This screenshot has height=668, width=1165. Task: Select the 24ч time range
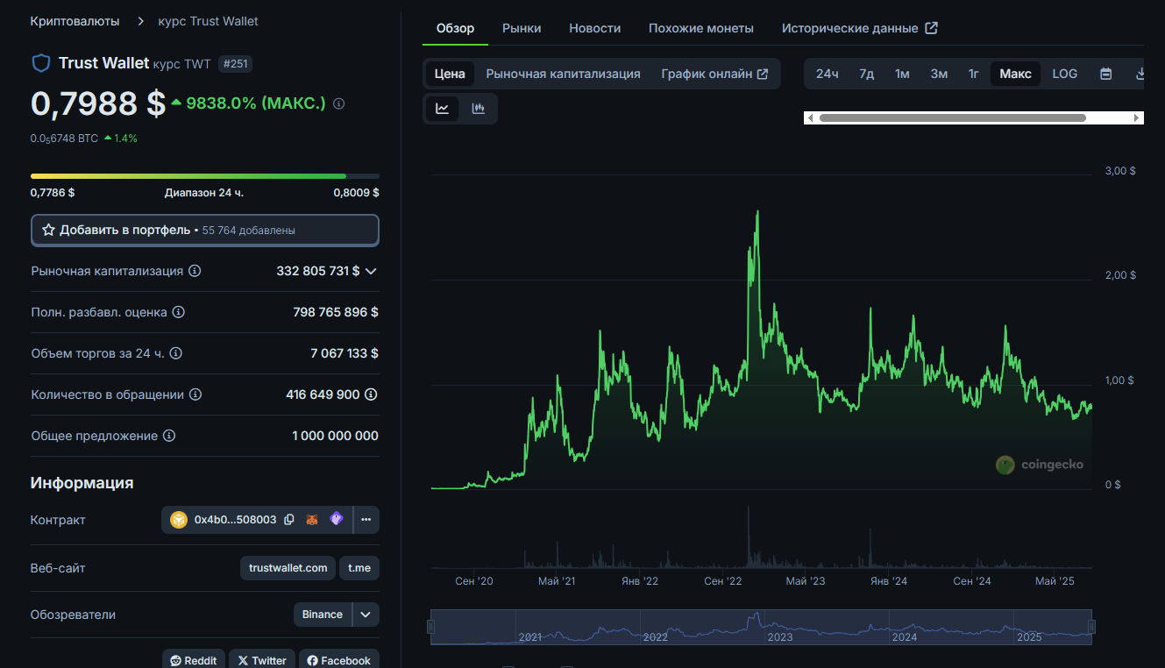[828, 74]
